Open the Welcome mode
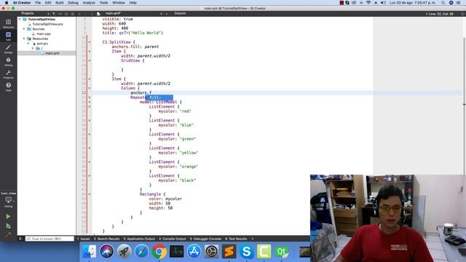The image size is (466, 262). click(x=8, y=23)
